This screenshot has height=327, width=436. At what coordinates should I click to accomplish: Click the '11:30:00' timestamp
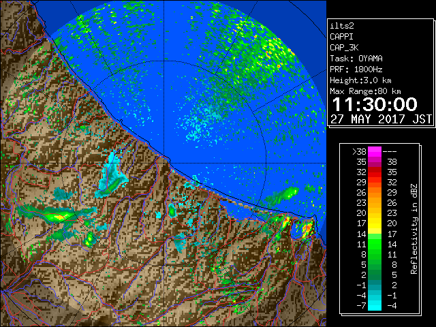point(375,104)
